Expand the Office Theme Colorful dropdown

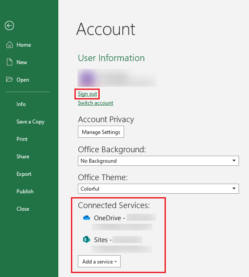tap(158, 188)
